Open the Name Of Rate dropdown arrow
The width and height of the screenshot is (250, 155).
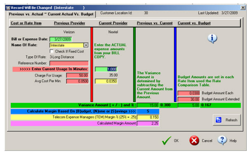coord(86,45)
